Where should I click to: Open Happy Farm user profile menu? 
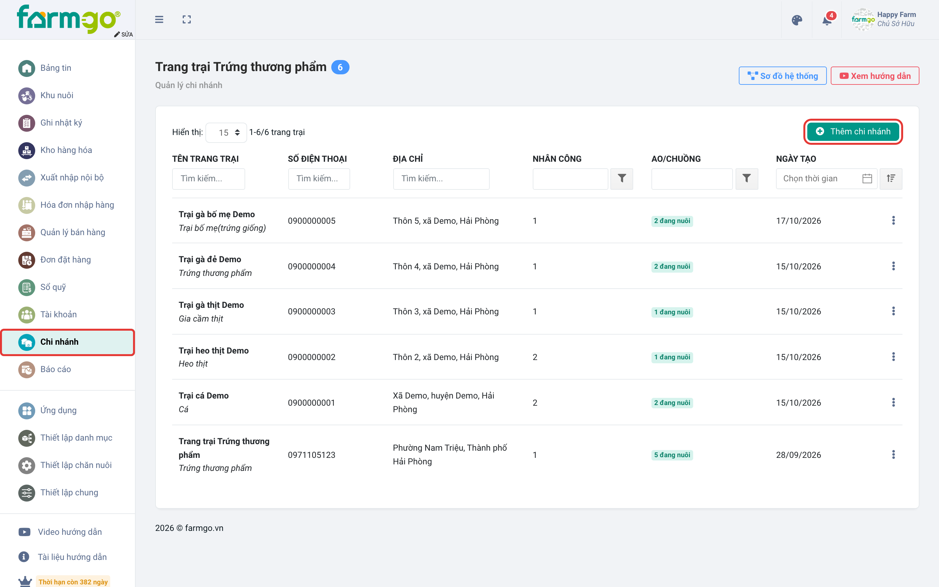[x=884, y=20]
